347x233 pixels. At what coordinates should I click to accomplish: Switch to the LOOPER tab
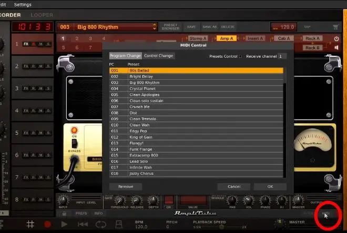pos(42,15)
